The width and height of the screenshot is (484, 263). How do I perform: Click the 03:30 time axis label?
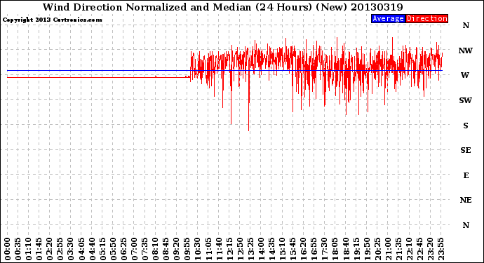(71, 249)
